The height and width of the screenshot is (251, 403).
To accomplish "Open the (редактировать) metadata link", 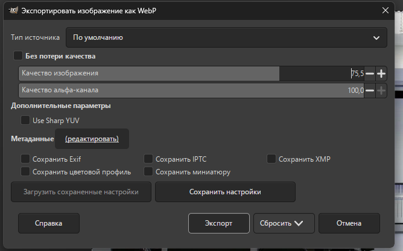I will [92, 139].
